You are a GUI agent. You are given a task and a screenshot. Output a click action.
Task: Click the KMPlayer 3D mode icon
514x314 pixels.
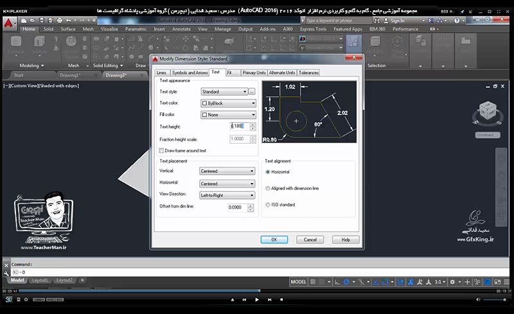point(8,299)
